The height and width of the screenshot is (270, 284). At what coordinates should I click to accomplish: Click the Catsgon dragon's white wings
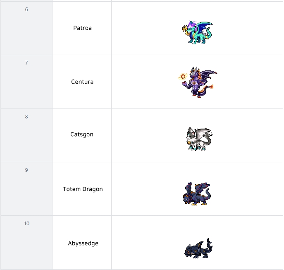pyautogui.click(x=203, y=134)
